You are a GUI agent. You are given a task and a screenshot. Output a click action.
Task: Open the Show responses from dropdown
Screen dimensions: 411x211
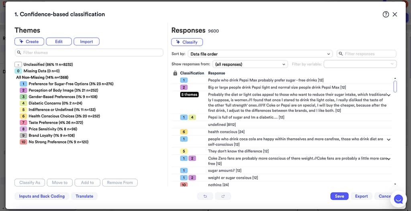click(250, 64)
